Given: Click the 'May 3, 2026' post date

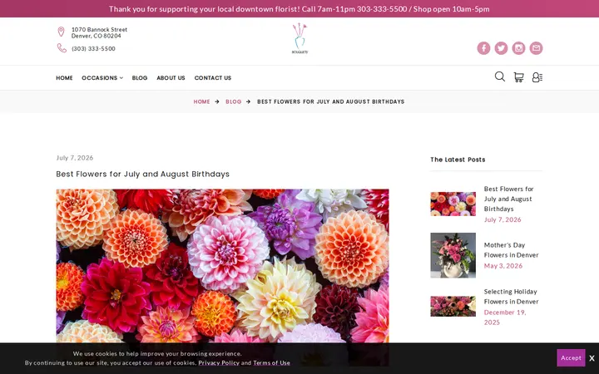Looking at the screenshot, I should (x=503, y=266).
